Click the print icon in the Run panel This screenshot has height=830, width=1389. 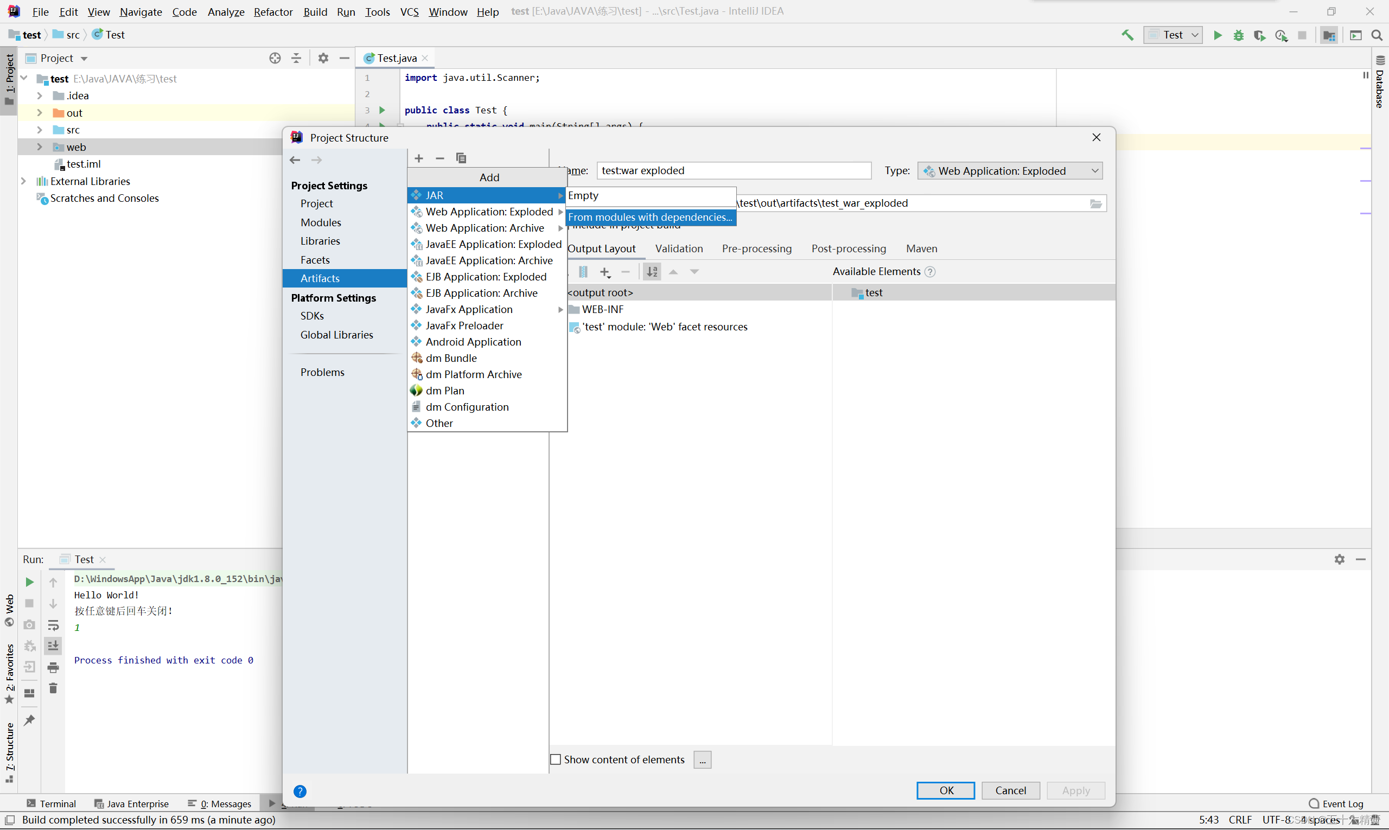[53, 667]
